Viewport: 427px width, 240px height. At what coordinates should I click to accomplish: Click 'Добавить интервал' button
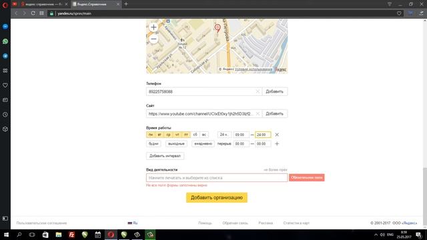165,156
